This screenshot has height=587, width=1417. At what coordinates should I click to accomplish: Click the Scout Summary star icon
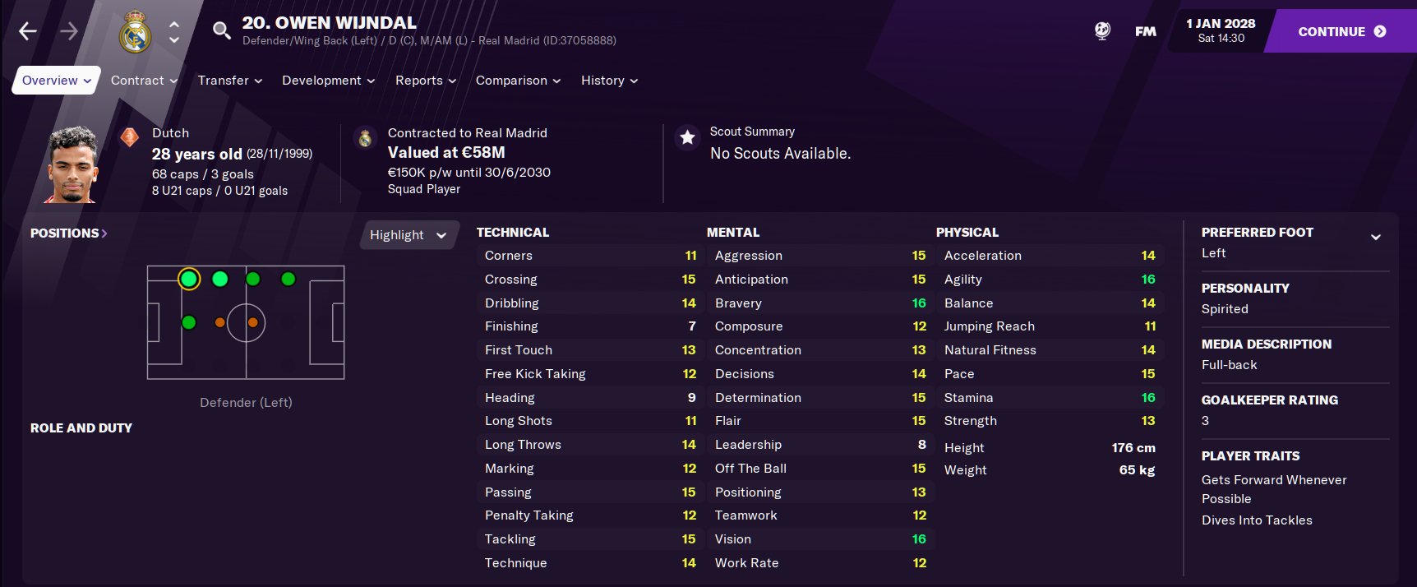click(x=687, y=138)
